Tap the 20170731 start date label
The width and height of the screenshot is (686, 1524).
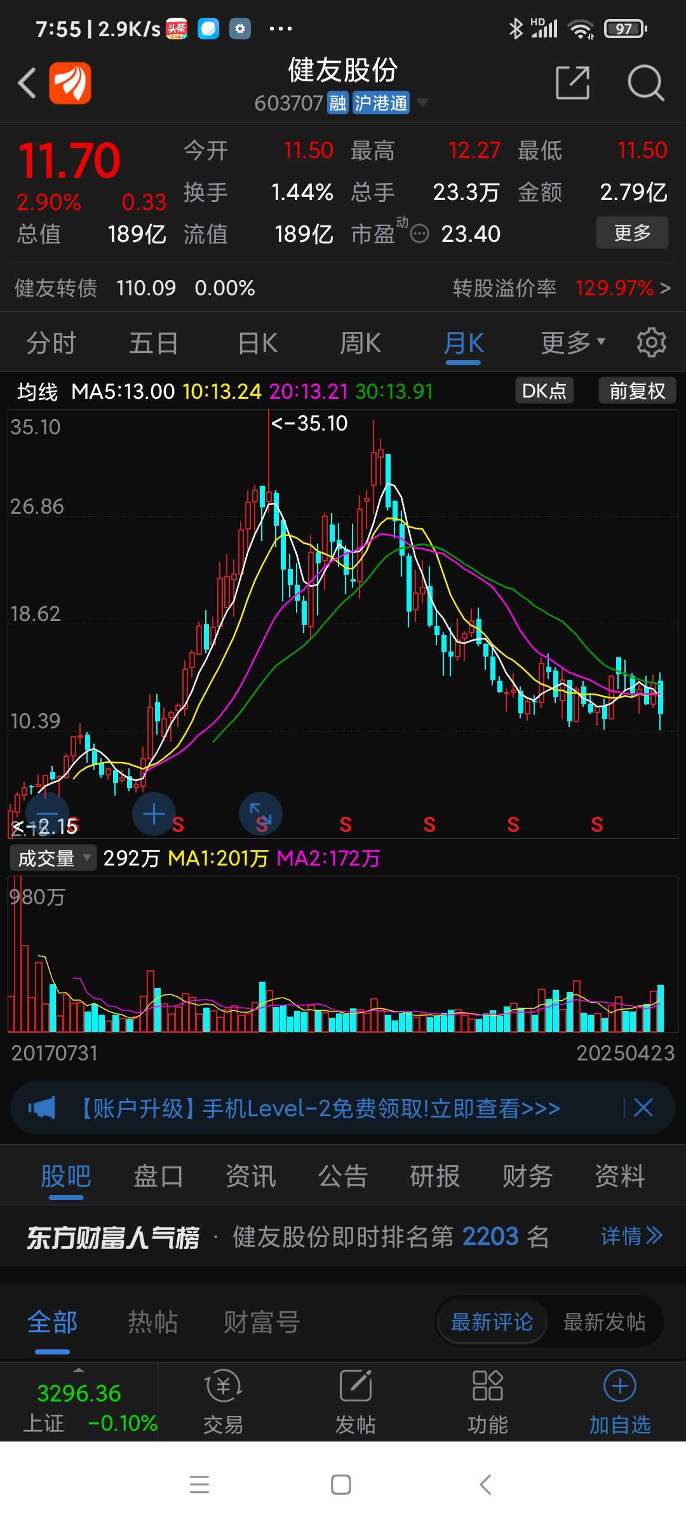tap(55, 1053)
